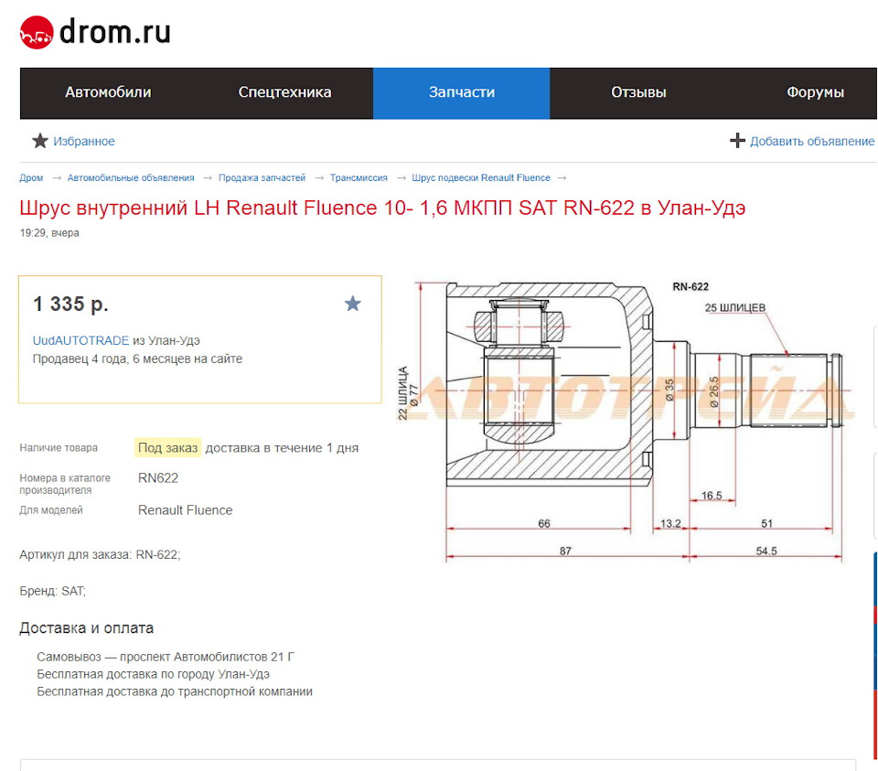Screen dimensions: 878x771
Task: Click Добавить объявление link
Action: click(x=812, y=141)
